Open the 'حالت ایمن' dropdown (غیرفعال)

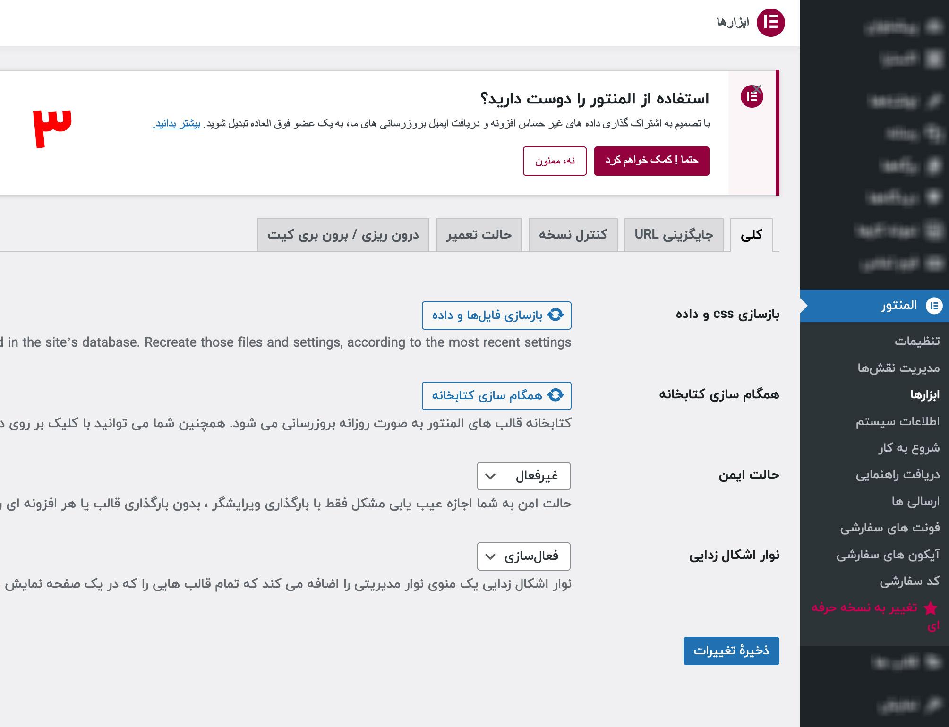[524, 476]
